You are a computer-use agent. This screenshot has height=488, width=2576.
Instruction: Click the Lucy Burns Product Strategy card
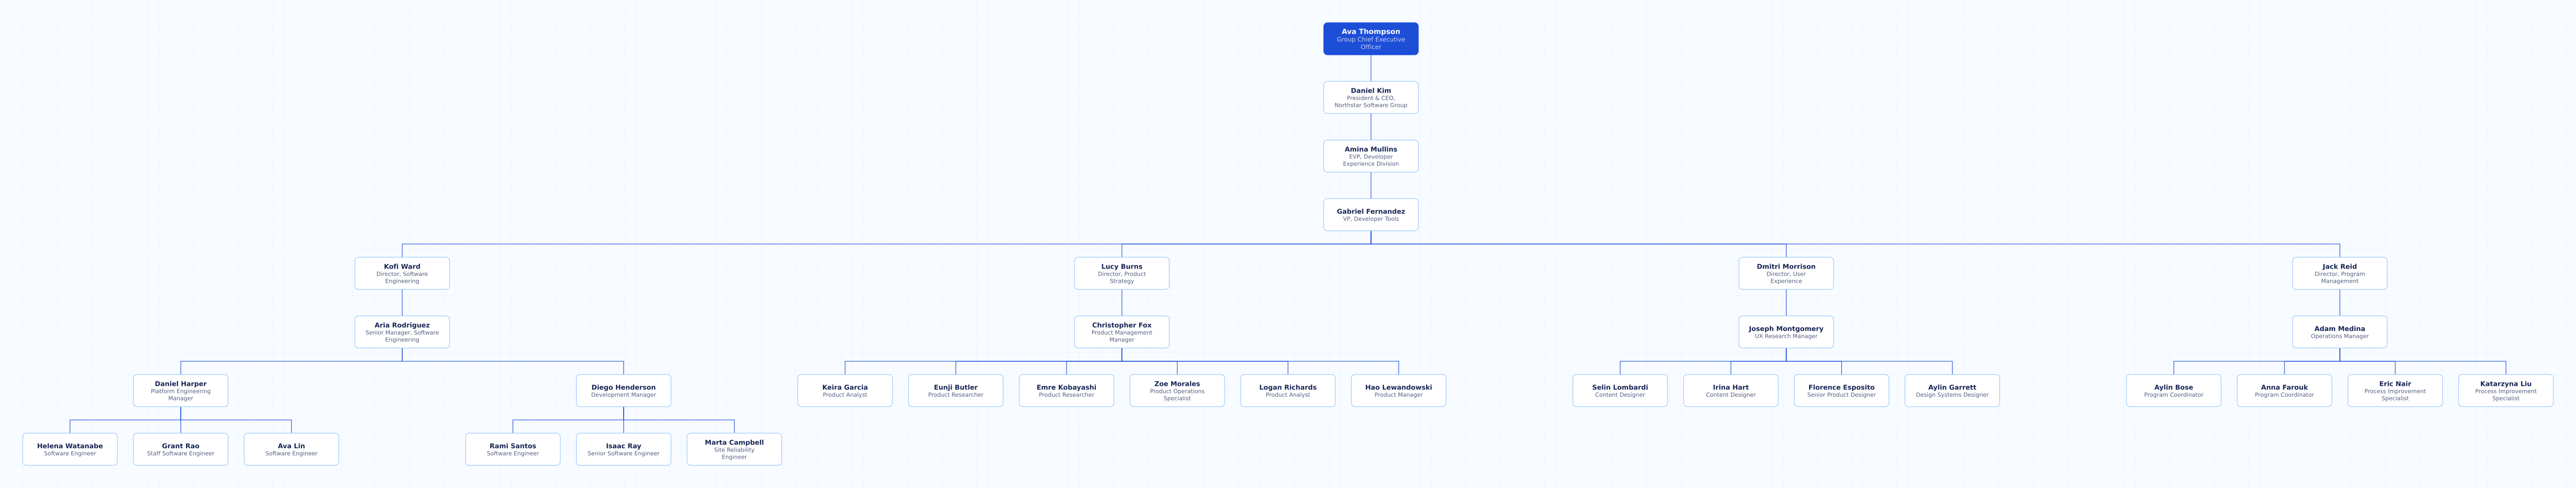click(1121, 273)
